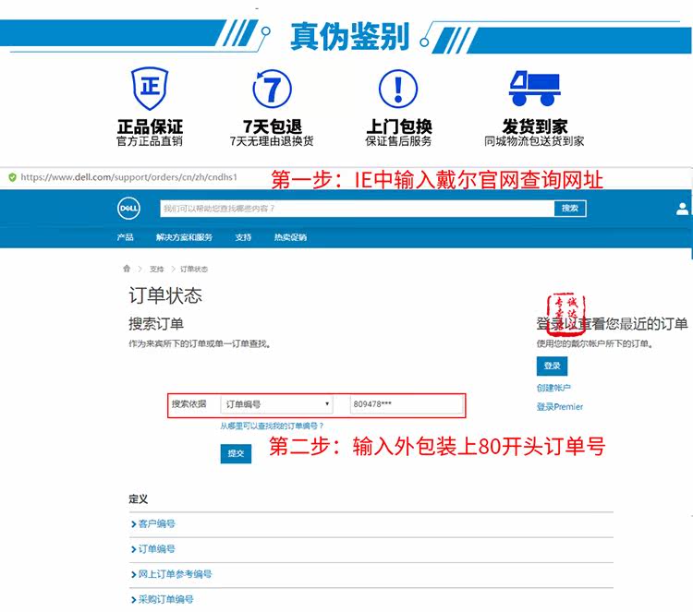Image resolution: width=693 pixels, height=612 pixels.
Task: Click the 上门包换 exclamation icon
Action: coord(398,89)
